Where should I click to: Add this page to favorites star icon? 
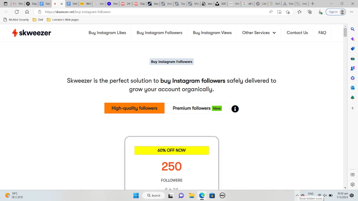pyautogui.click(x=288, y=12)
